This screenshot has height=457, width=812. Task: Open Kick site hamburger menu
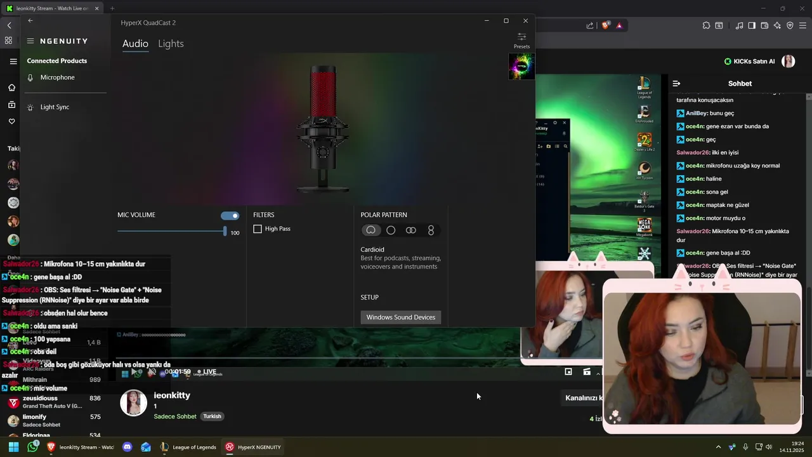(x=13, y=62)
